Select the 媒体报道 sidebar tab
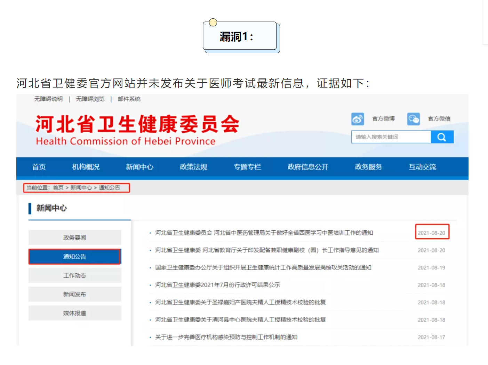 75,313
